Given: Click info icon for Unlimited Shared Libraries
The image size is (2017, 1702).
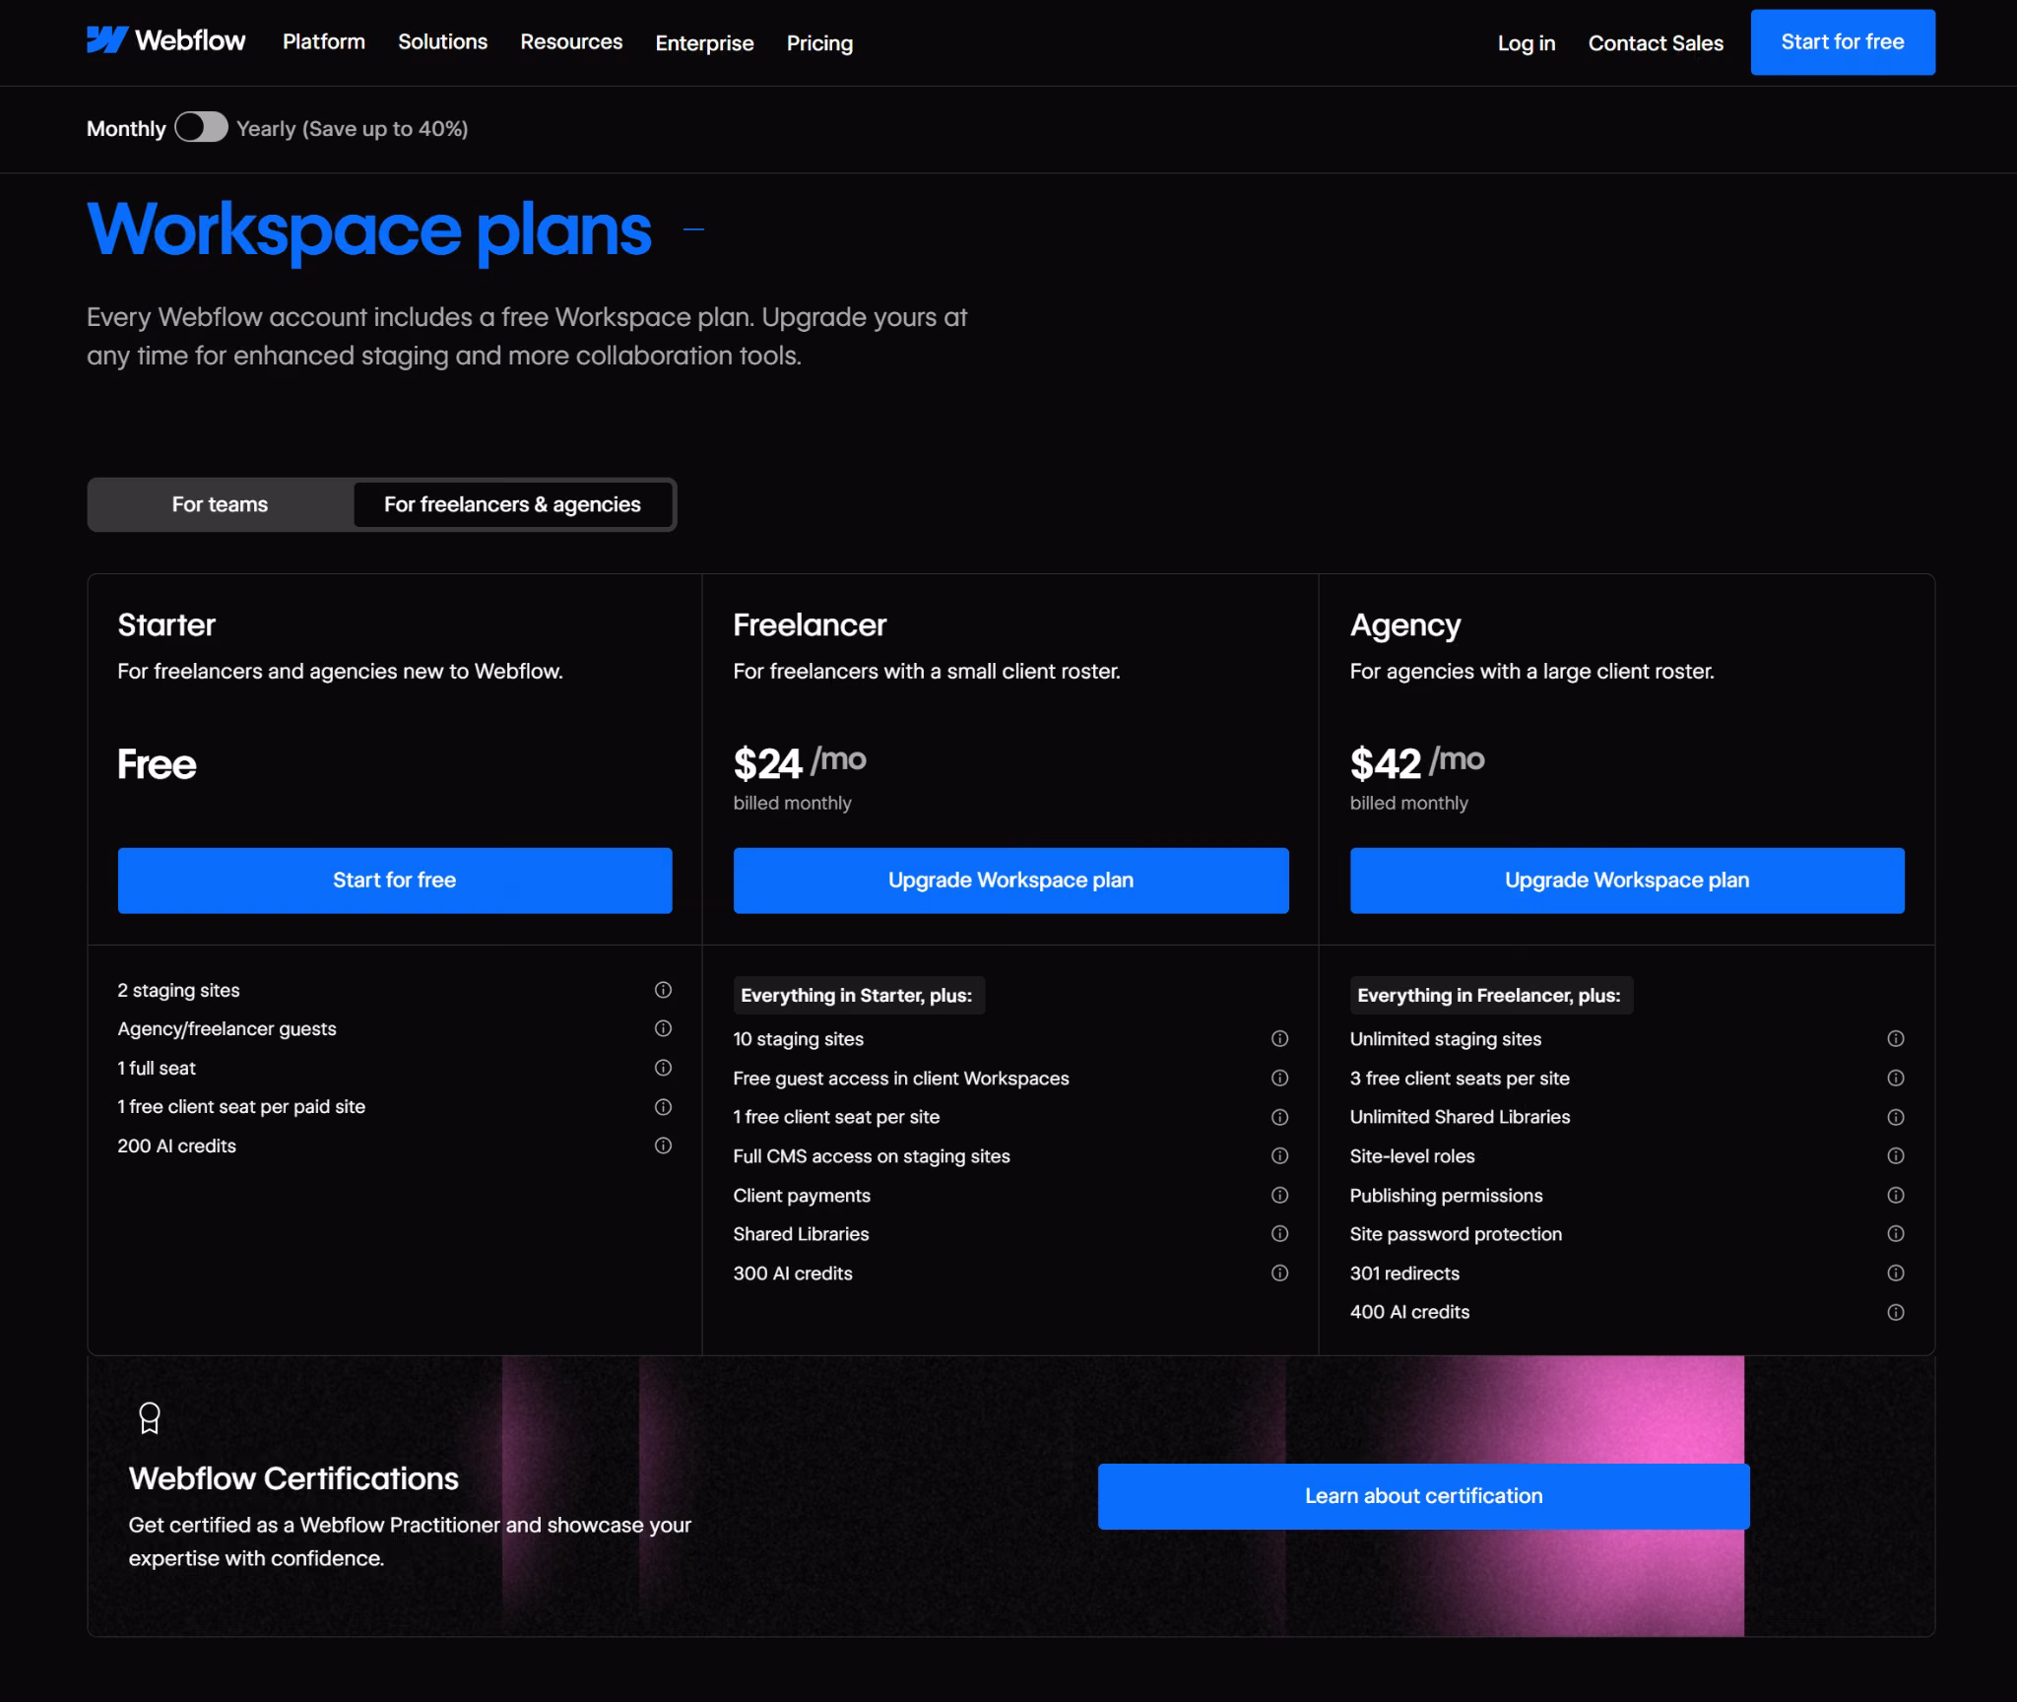Looking at the screenshot, I should [1895, 1117].
